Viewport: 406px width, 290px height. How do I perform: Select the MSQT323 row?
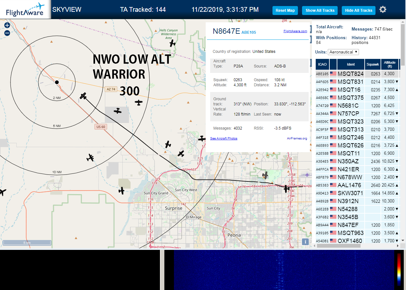357,121
